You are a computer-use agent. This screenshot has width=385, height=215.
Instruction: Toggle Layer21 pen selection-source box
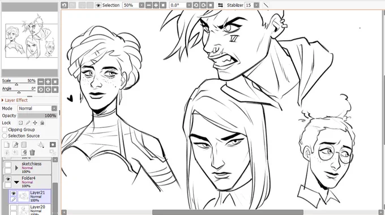tap(14, 200)
